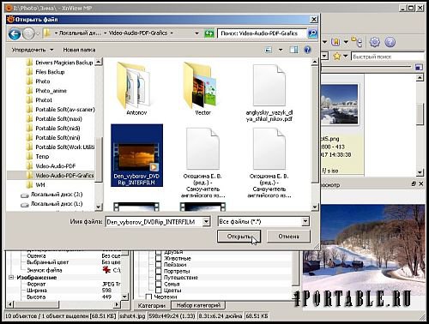Screen dimensions: 429x324
Task: Toggle the Портреты category checkbox
Action: pyautogui.click(x=159, y=271)
